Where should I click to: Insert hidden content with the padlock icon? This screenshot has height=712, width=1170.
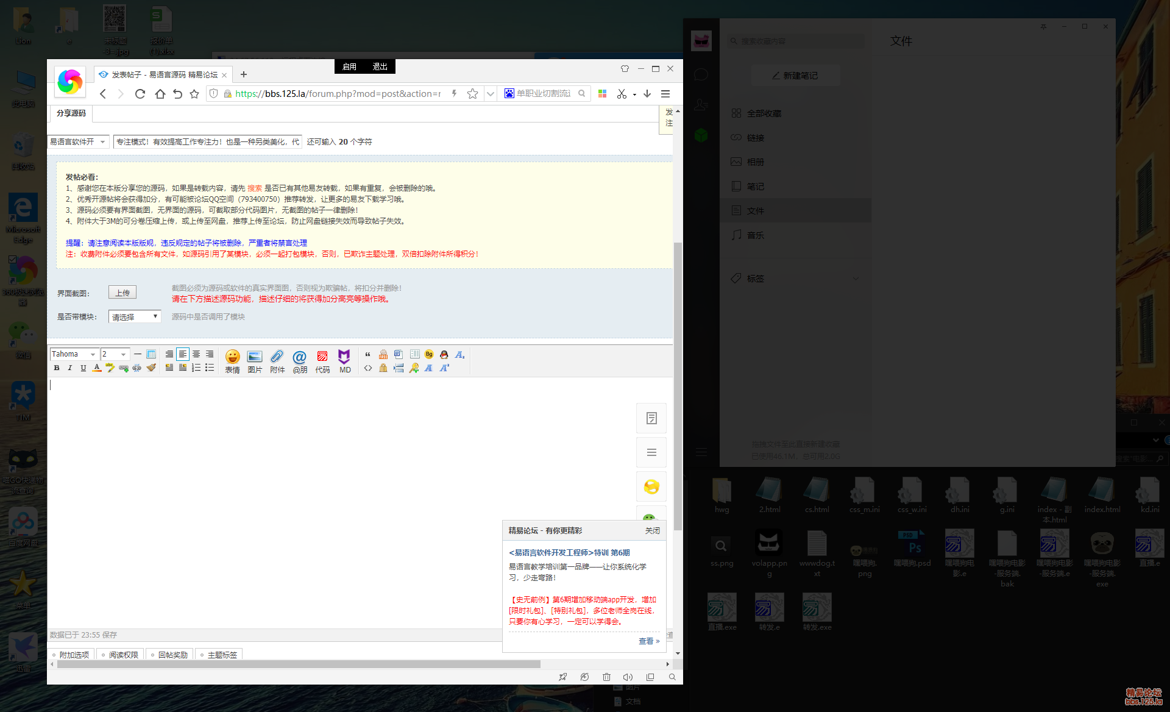[x=383, y=368]
